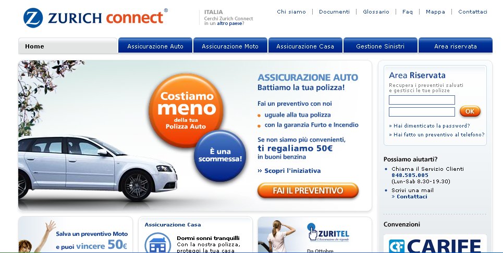Open the Glossario top link
The width and height of the screenshot is (503, 253).
pyautogui.click(x=376, y=12)
